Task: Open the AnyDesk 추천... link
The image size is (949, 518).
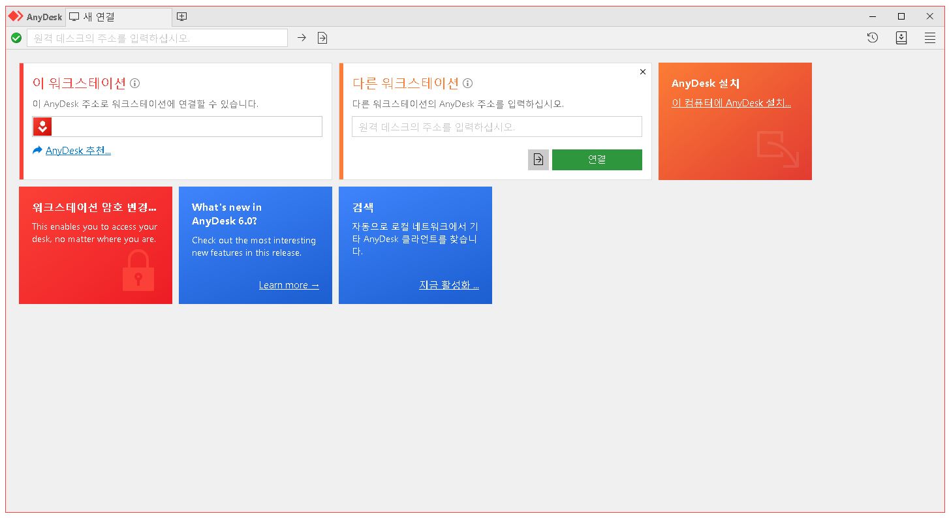Action: point(78,151)
